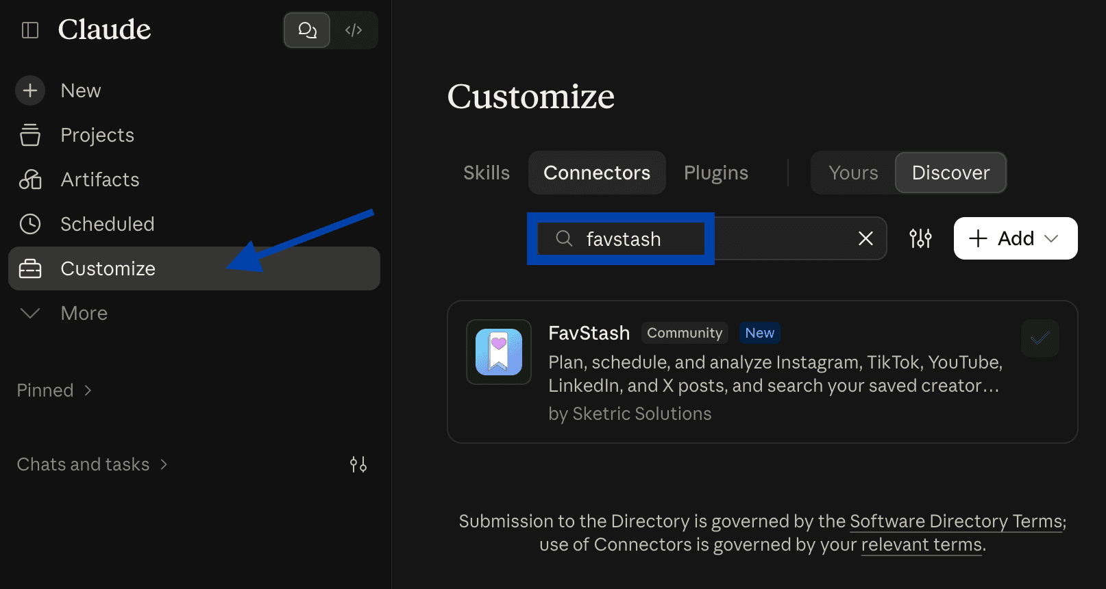Open the relevant terms link
This screenshot has width=1106, height=589.
coord(922,544)
